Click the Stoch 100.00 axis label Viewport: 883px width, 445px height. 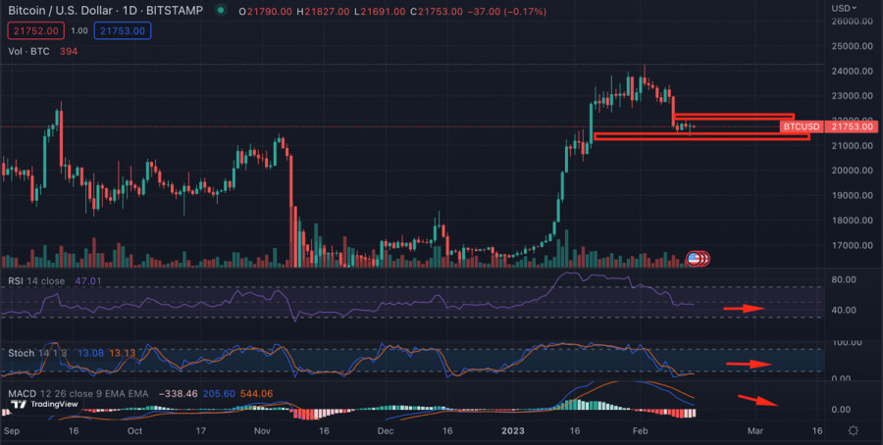[x=847, y=341]
